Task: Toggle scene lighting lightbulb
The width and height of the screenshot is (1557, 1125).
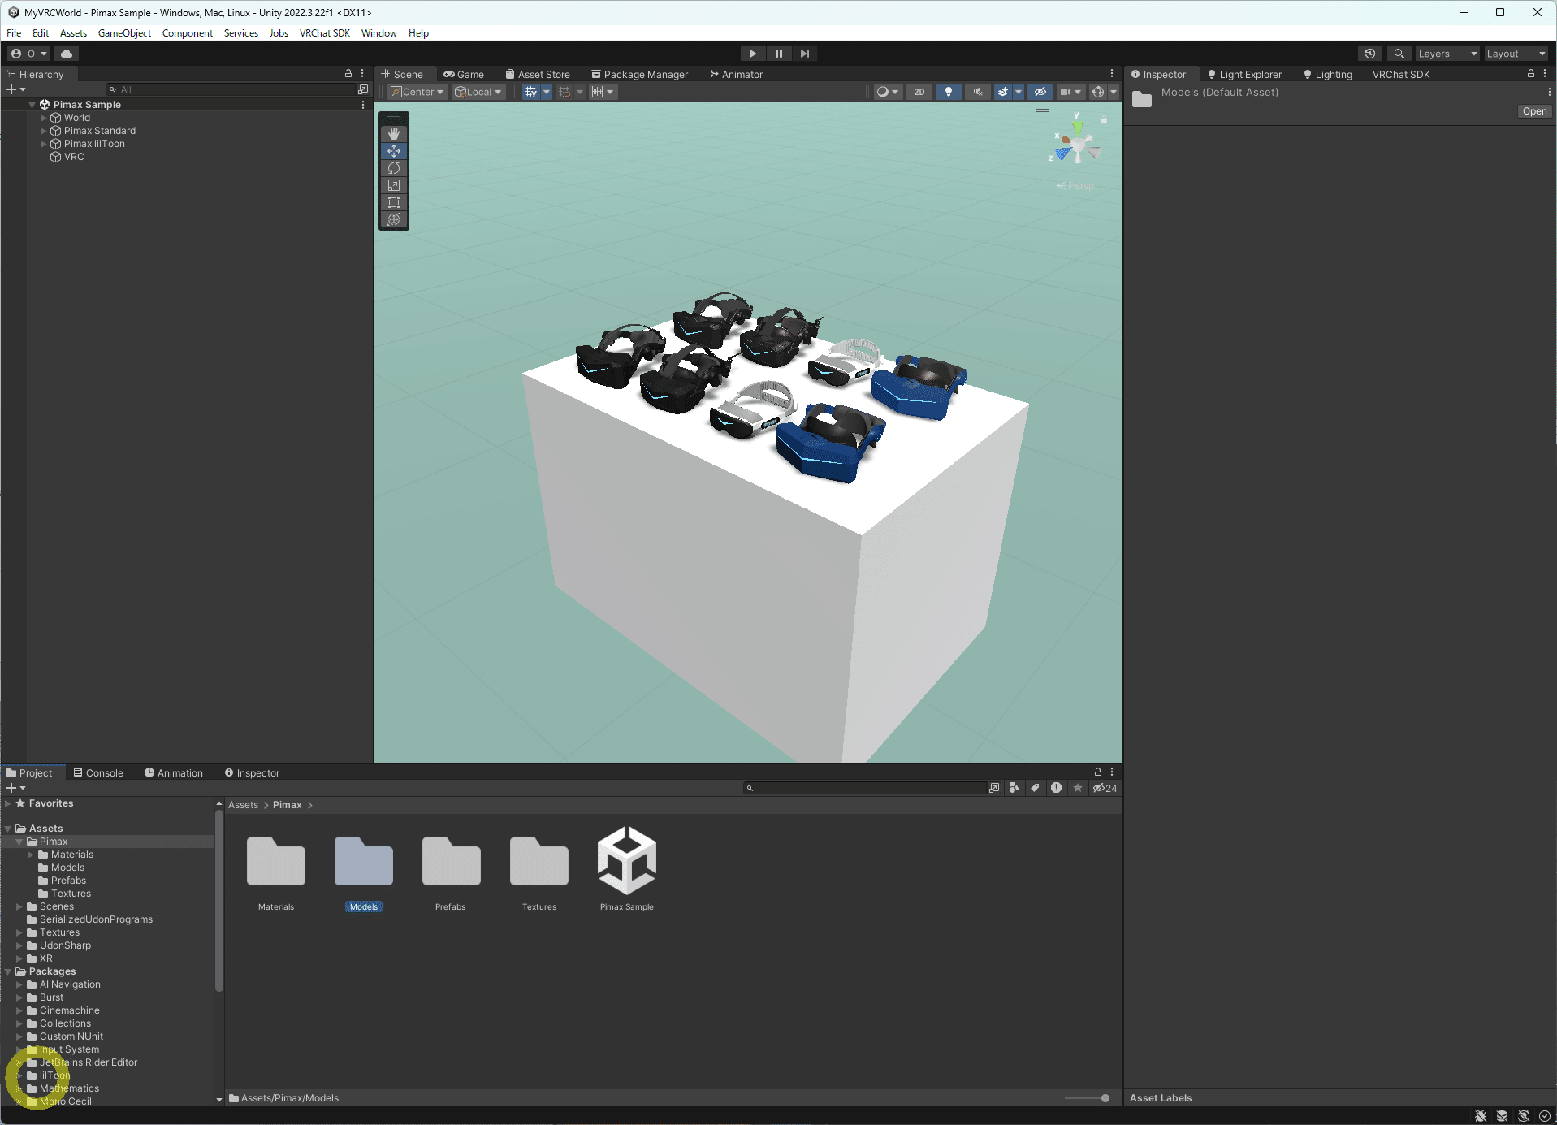Action: pos(948,92)
